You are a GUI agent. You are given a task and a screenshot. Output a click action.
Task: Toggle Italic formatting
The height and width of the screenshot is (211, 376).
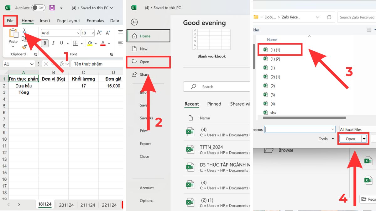(x=53, y=43)
